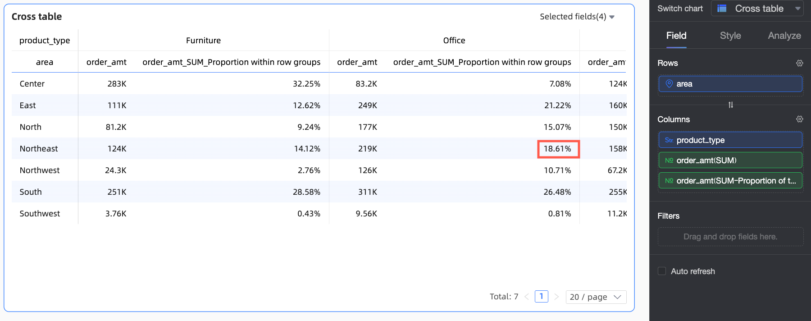The height and width of the screenshot is (321, 811).
Task: Click the cross table chart type icon
Action: click(x=722, y=9)
